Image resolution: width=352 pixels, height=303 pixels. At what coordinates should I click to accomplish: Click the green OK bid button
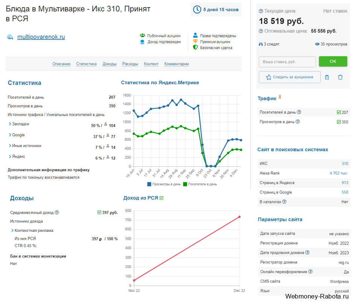click(333, 61)
